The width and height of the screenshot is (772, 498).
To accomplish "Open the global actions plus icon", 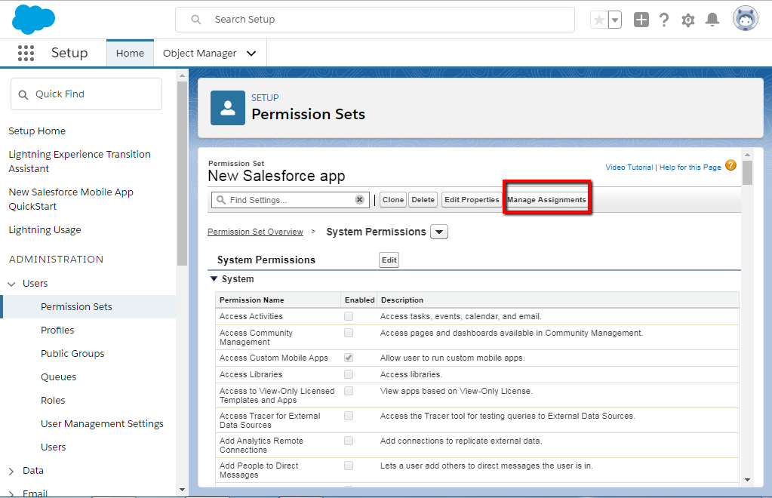I will (641, 20).
